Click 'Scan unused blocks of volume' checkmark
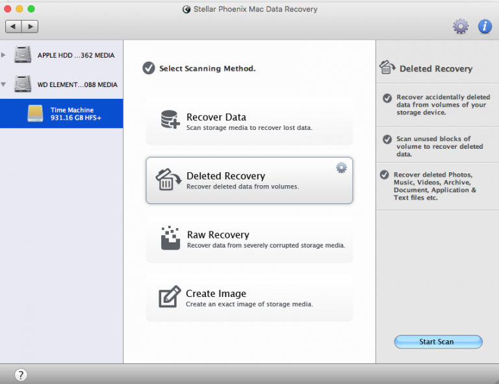 pos(387,139)
